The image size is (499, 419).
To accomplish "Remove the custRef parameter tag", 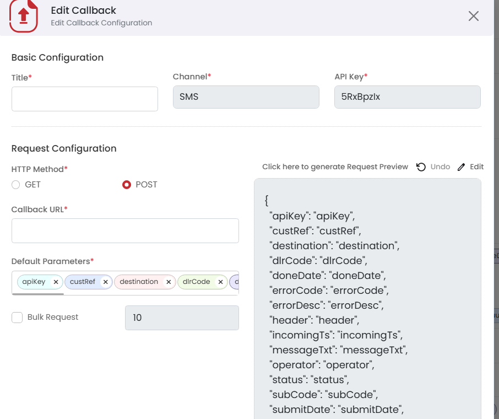I will pyautogui.click(x=106, y=282).
